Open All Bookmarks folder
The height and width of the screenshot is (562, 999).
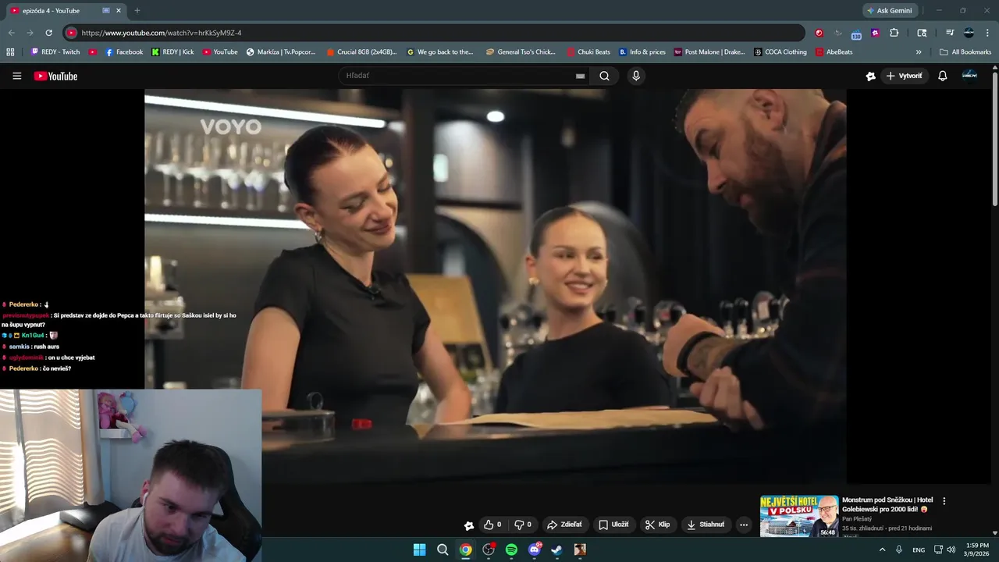pyautogui.click(x=965, y=52)
